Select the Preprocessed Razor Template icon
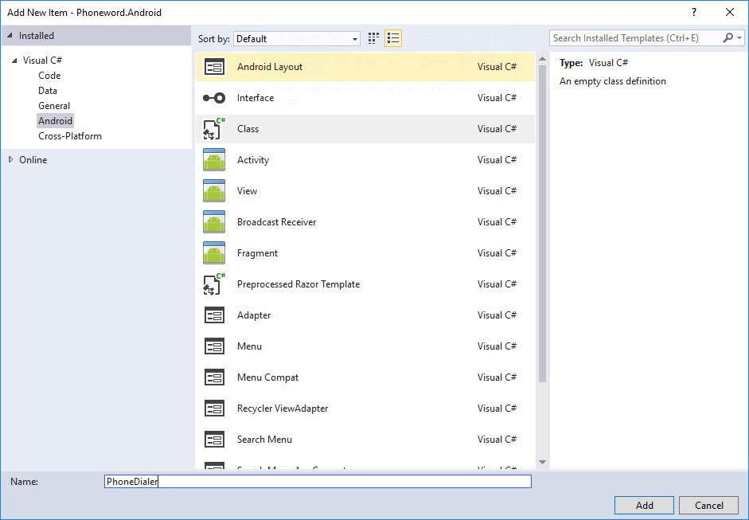Viewport: 749px width, 520px height. click(x=214, y=284)
